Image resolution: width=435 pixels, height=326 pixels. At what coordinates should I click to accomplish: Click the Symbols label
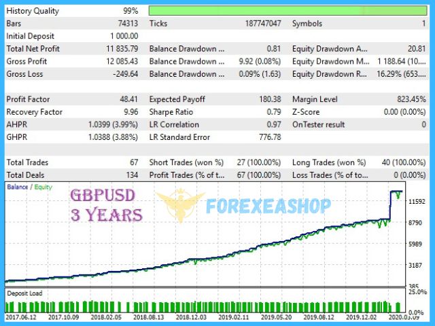(307, 24)
